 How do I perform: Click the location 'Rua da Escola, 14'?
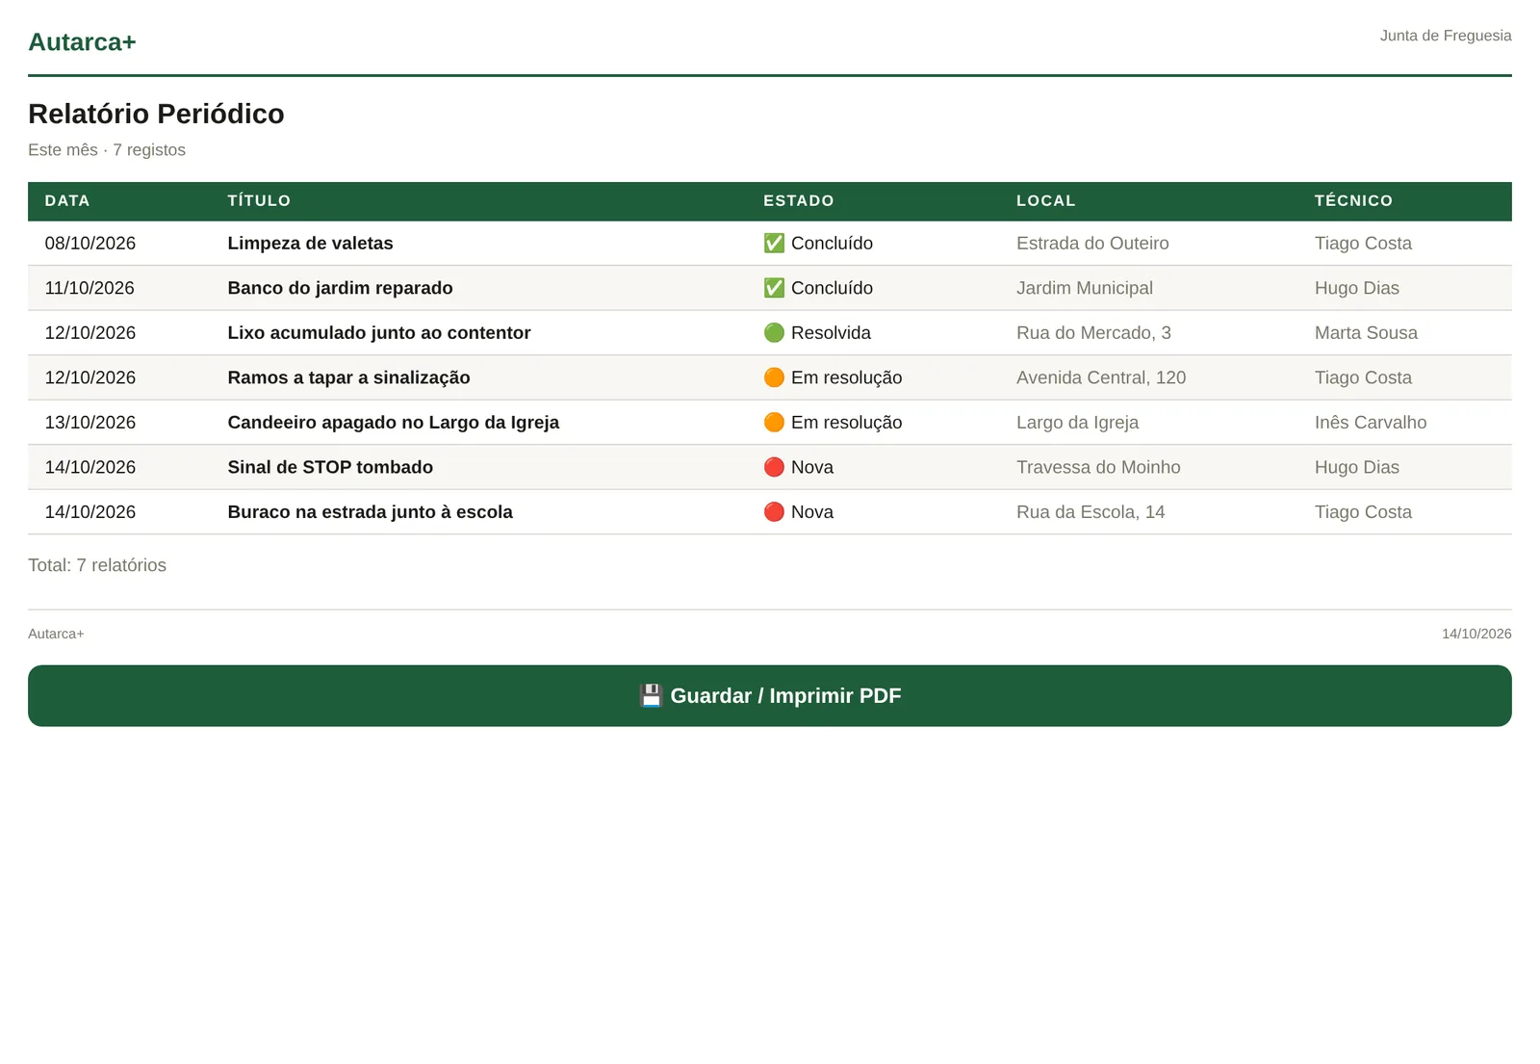click(1091, 512)
